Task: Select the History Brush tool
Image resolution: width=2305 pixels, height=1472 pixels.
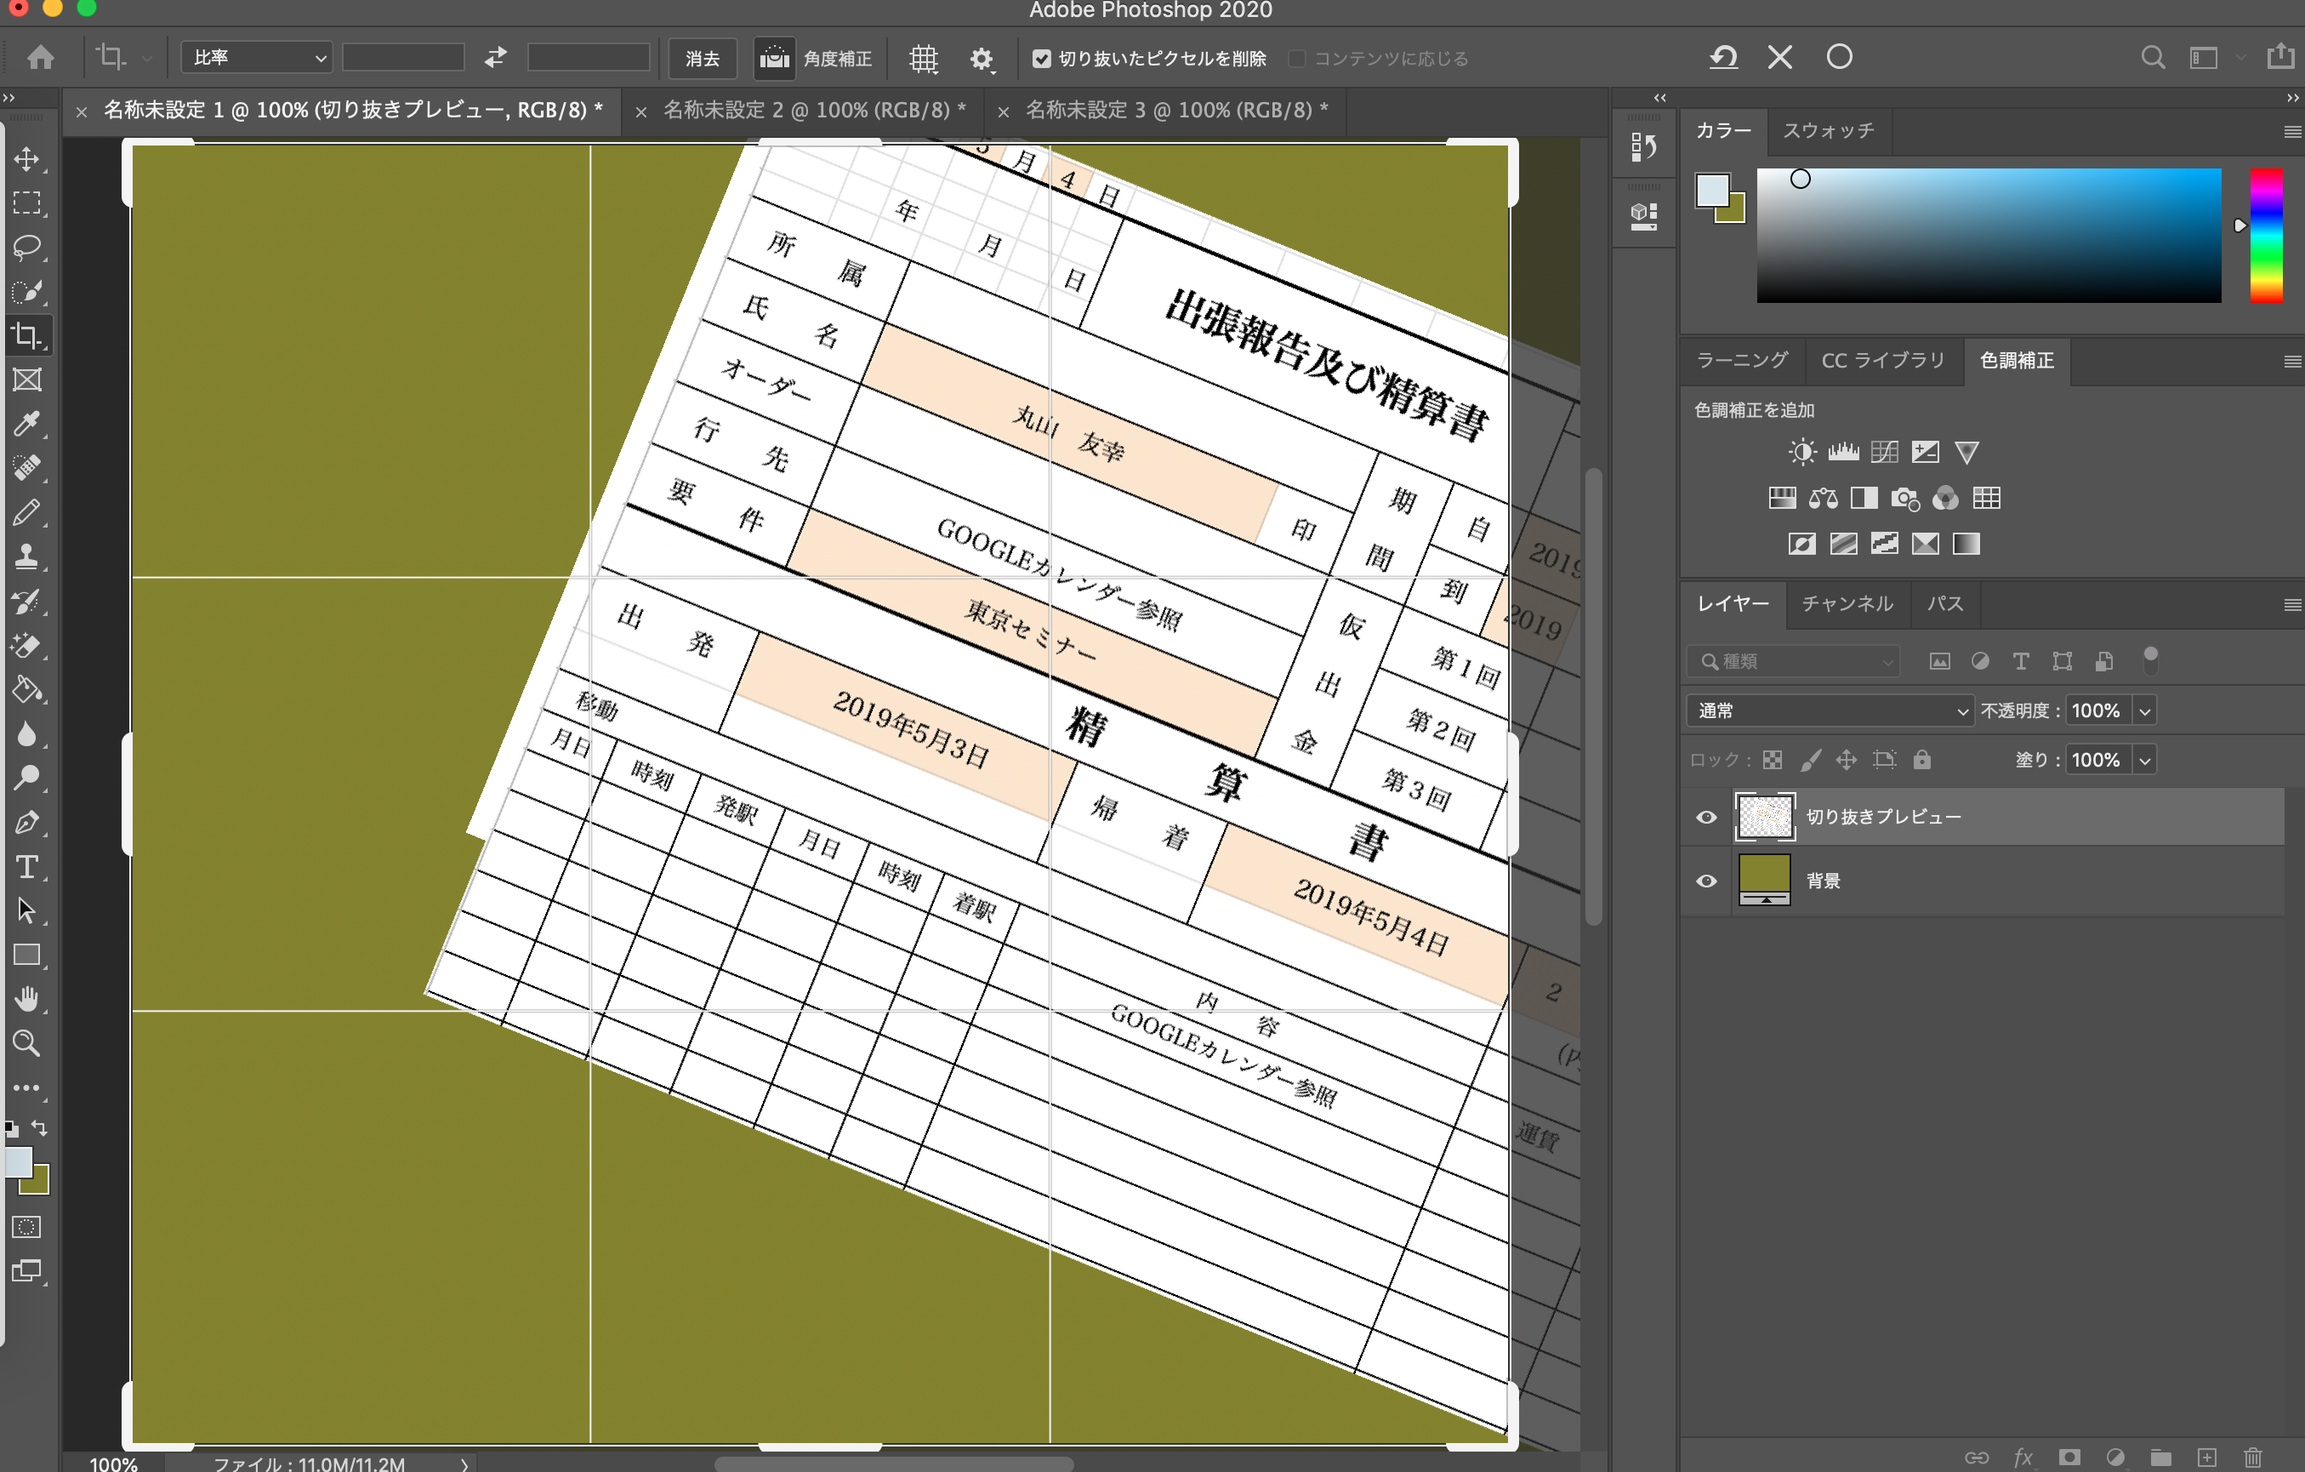Action: point(27,602)
